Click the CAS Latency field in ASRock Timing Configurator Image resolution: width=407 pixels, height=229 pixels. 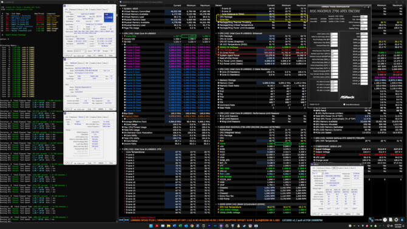[x=334, y=34]
